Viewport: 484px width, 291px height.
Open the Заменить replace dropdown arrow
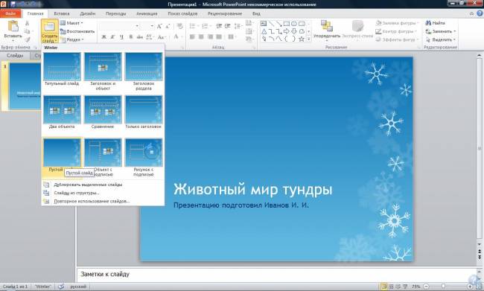pos(454,31)
